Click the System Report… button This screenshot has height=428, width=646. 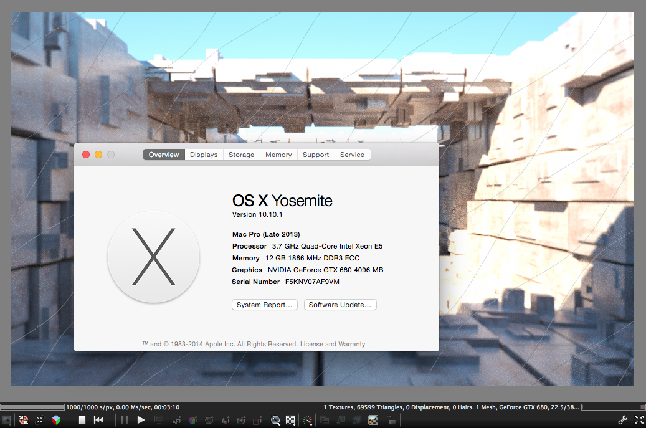[x=265, y=305]
